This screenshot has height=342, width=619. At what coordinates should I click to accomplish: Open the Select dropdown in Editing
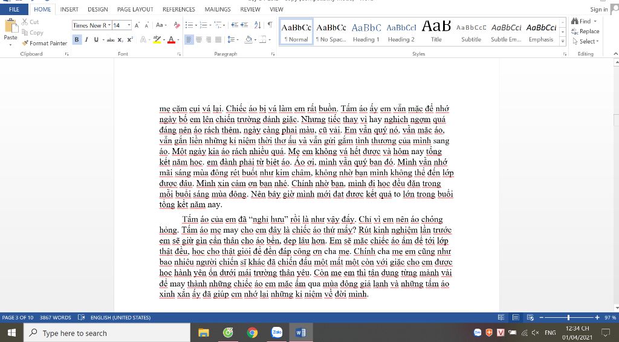tap(586, 42)
